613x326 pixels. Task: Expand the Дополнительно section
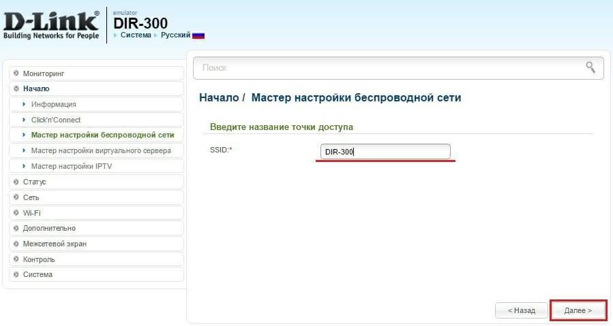point(49,228)
